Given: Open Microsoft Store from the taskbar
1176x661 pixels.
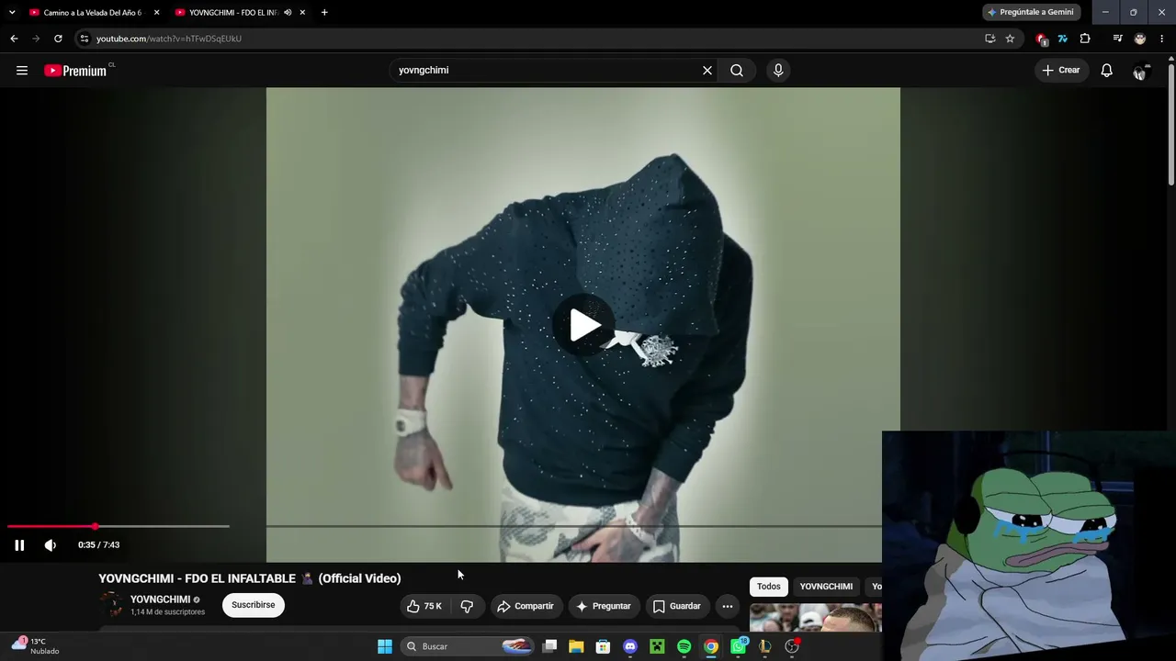Looking at the screenshot, I should pyautogui.click(x=603, y=646).
